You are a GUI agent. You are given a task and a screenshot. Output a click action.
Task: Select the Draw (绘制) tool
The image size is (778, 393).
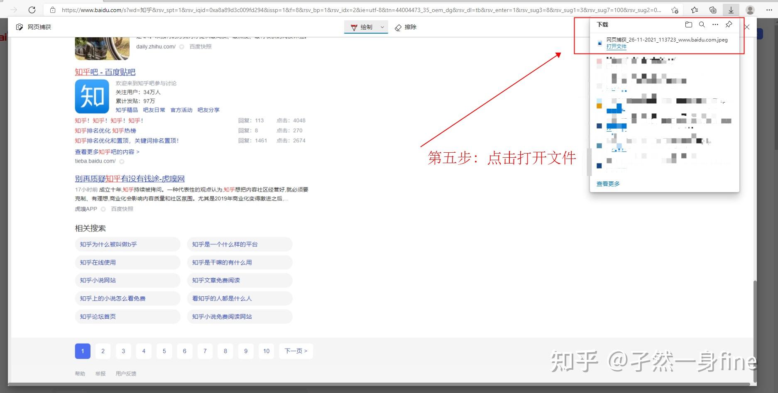pyautogui.click(x=362, y=27)
